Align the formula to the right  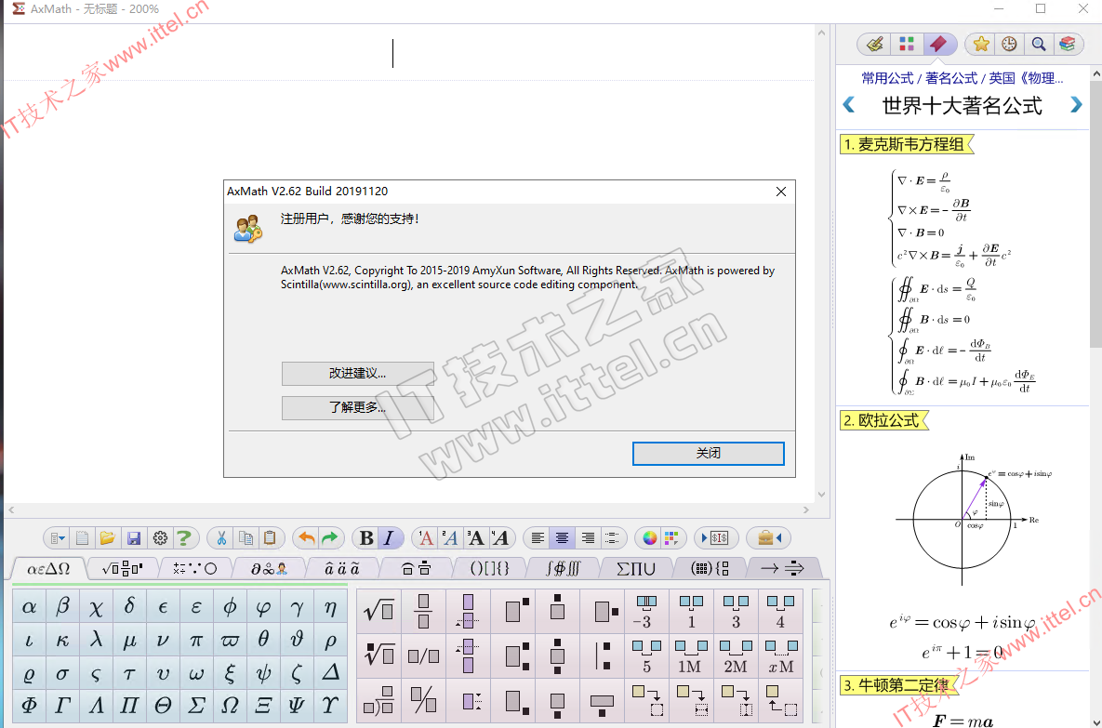point(588,538)
